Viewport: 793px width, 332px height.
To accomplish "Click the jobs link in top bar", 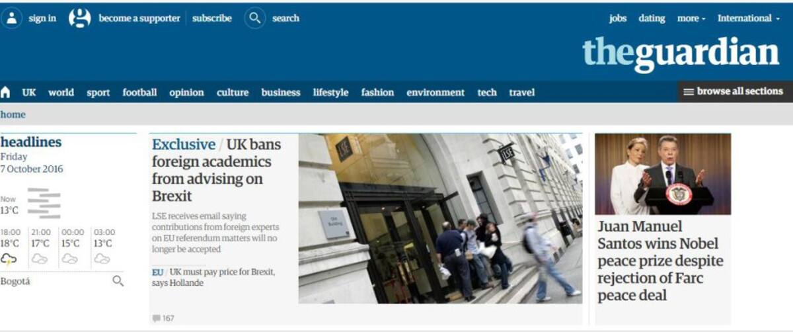I will [618, 19].
